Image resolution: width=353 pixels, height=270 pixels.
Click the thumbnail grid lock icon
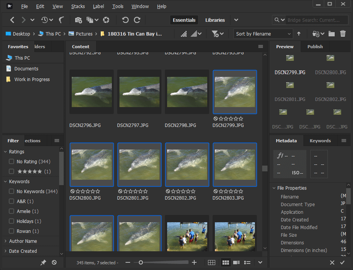[212, 262]
